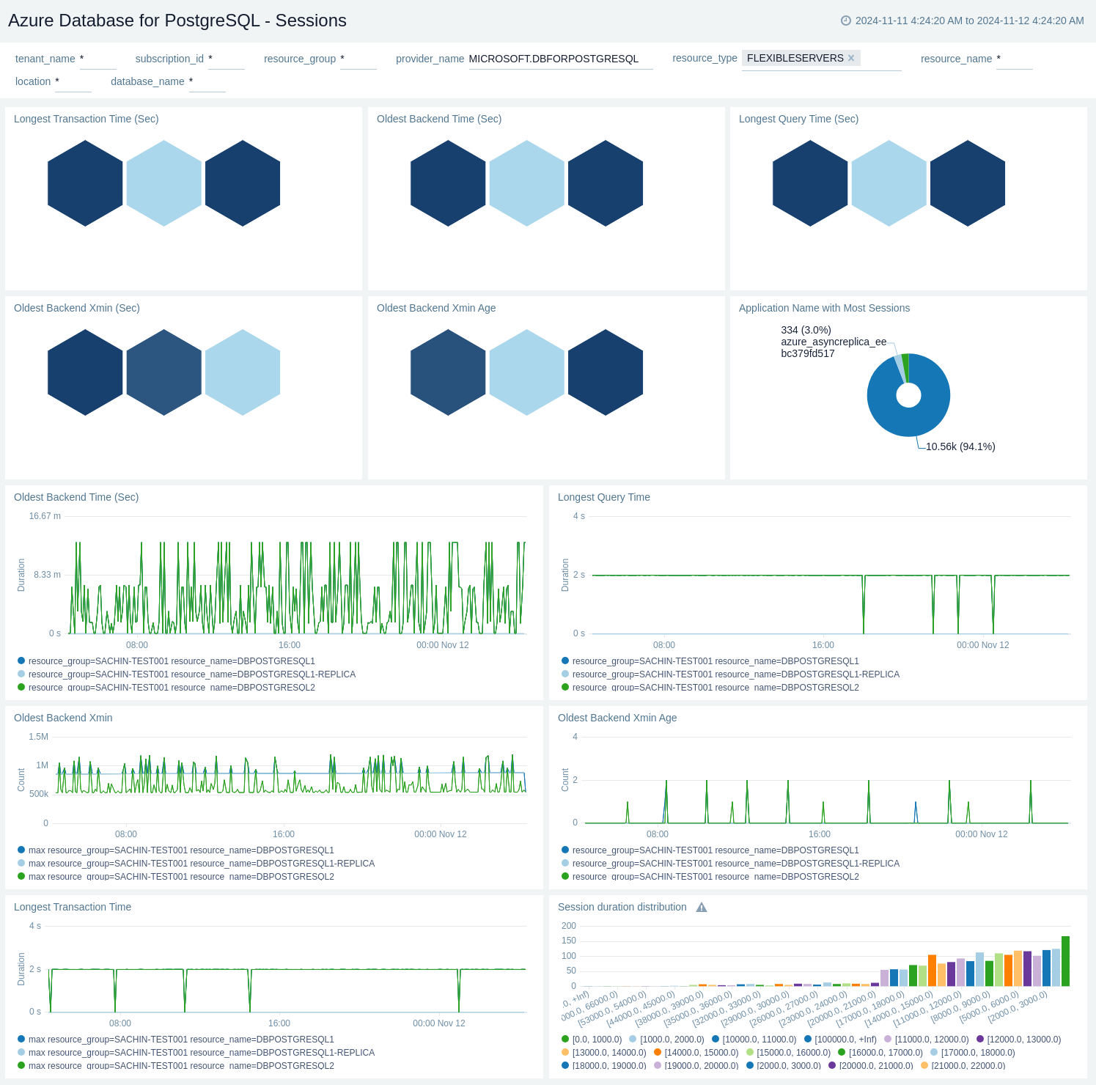
Task: Click the tenant_name filter field
Action: [98, 59]
